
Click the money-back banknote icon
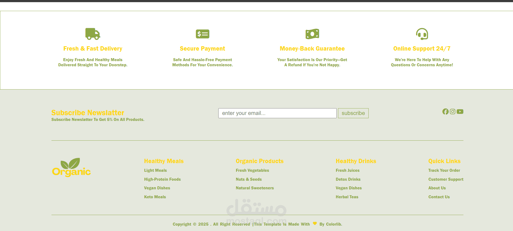tap(312, 34)
